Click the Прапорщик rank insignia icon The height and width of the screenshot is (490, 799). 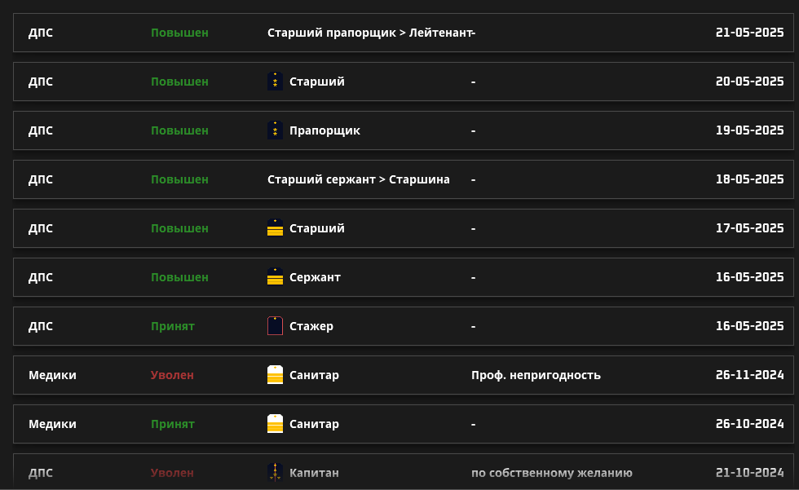click(276, 130)
